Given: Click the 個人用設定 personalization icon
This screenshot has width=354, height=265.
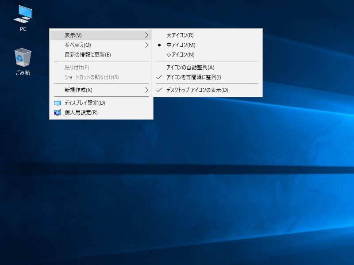Looking at the screenshot, I should (x=58, y=113).
